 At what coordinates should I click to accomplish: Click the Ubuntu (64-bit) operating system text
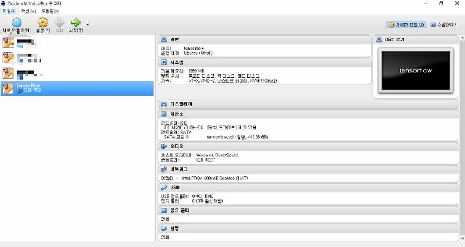tap(198, 53)
